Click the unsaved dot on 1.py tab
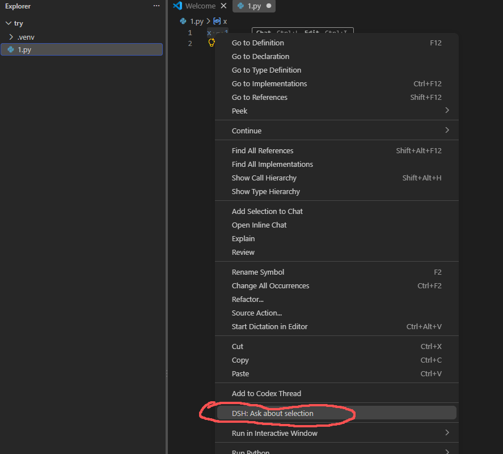Image resolution: width=503 pixels, height=454 pixels. (x=269, y=6)
